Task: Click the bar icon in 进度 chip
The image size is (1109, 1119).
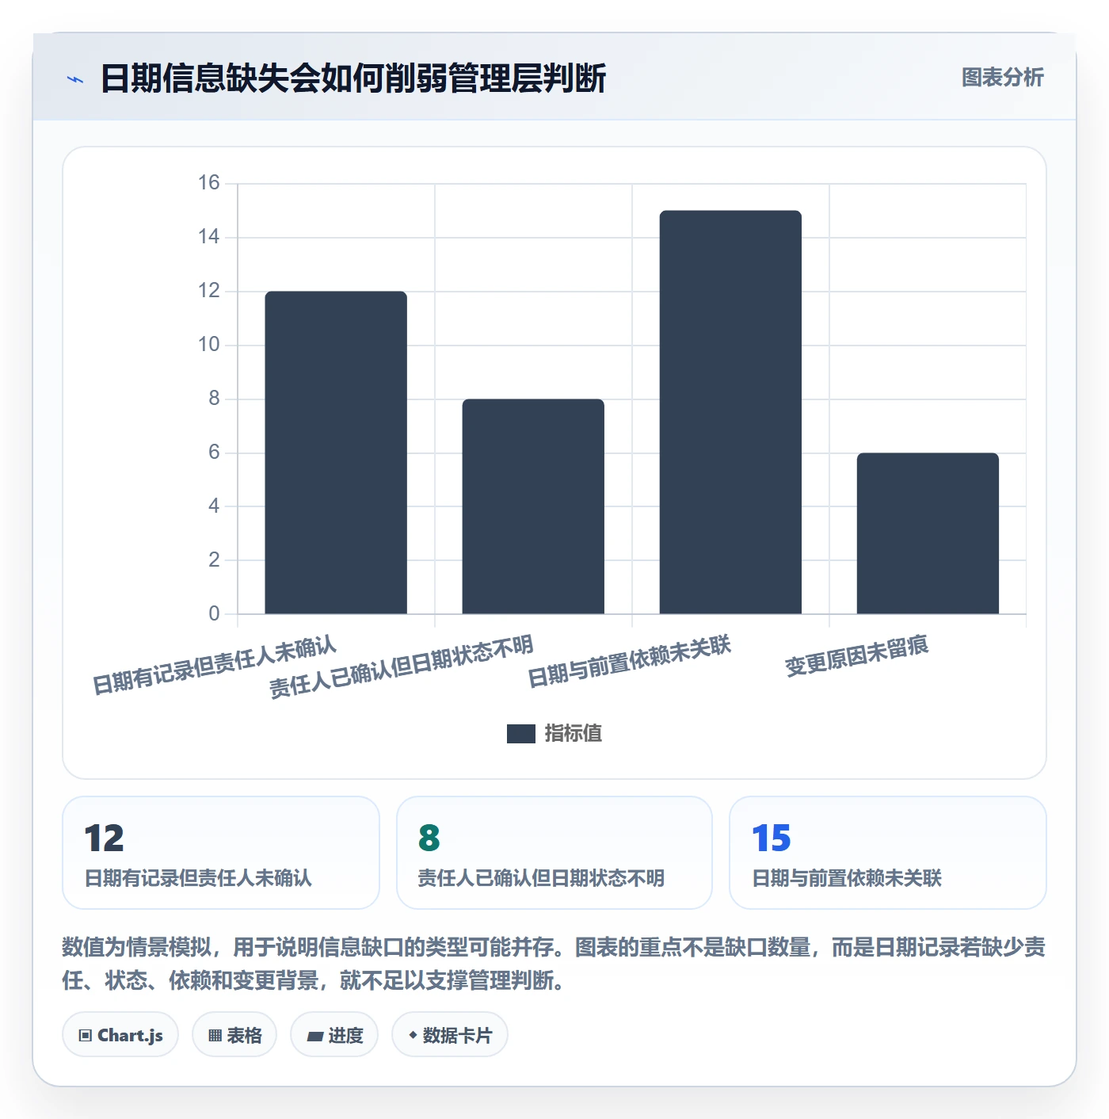Action: (x=315, y=1036)
